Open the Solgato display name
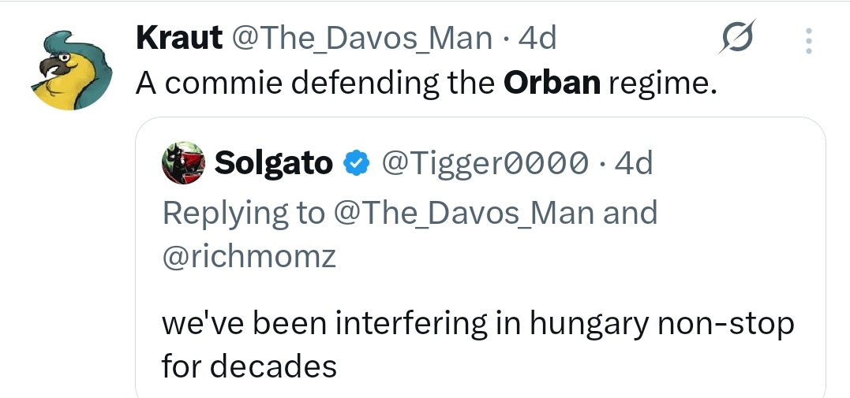The image size is (850, 398). [273, 163]
